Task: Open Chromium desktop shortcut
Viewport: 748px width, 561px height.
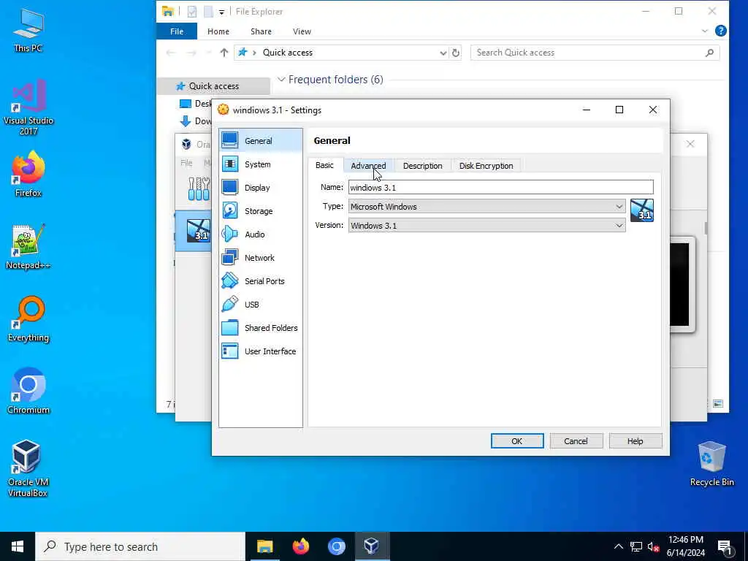Action: click(28, 392)
